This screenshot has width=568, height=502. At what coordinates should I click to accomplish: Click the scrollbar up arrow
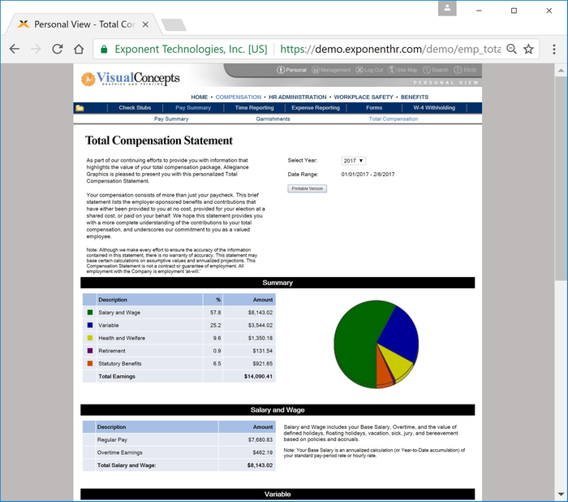coord(562,71)
